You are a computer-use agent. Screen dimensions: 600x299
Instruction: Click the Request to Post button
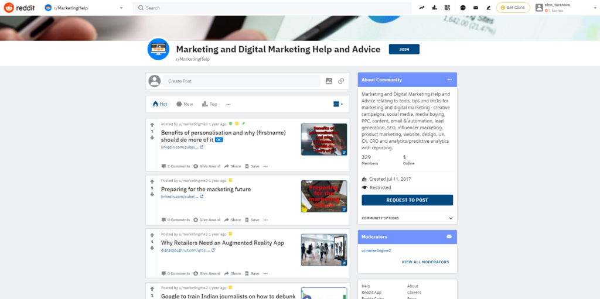click(x=407, y=200)
